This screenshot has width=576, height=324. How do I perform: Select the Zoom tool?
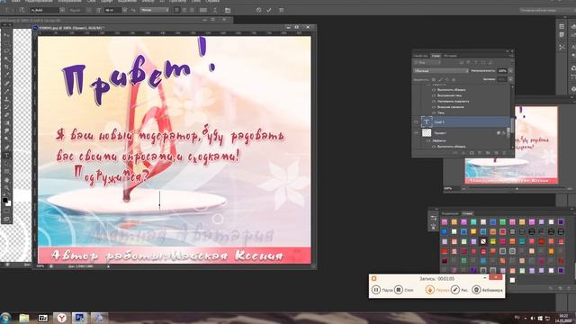point(6,188)
